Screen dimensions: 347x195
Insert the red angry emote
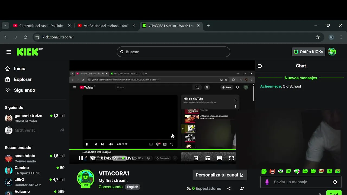272,171
